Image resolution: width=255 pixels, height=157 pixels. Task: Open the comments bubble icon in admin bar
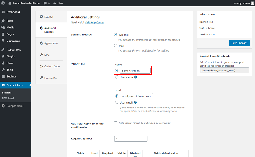[45, 3]
